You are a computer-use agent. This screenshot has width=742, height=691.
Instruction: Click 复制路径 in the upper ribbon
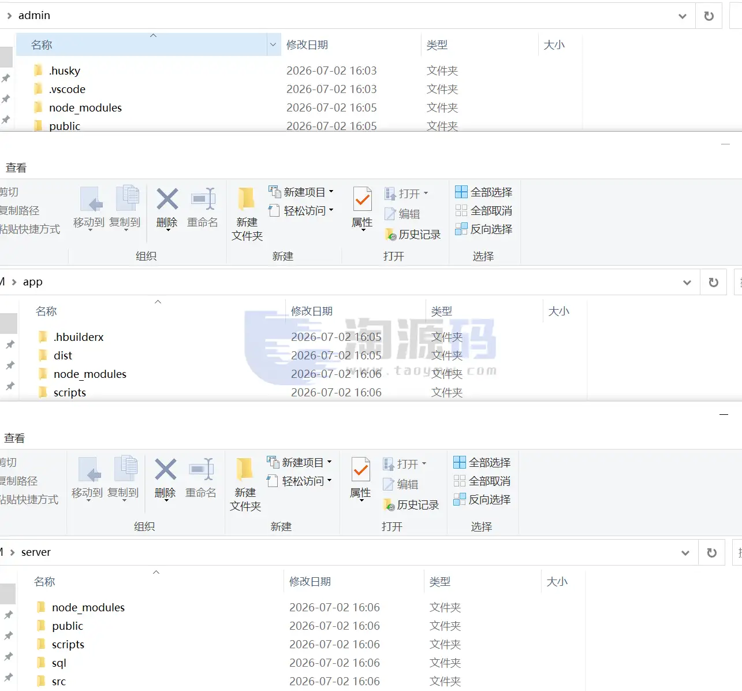click(x=20, y=210)
